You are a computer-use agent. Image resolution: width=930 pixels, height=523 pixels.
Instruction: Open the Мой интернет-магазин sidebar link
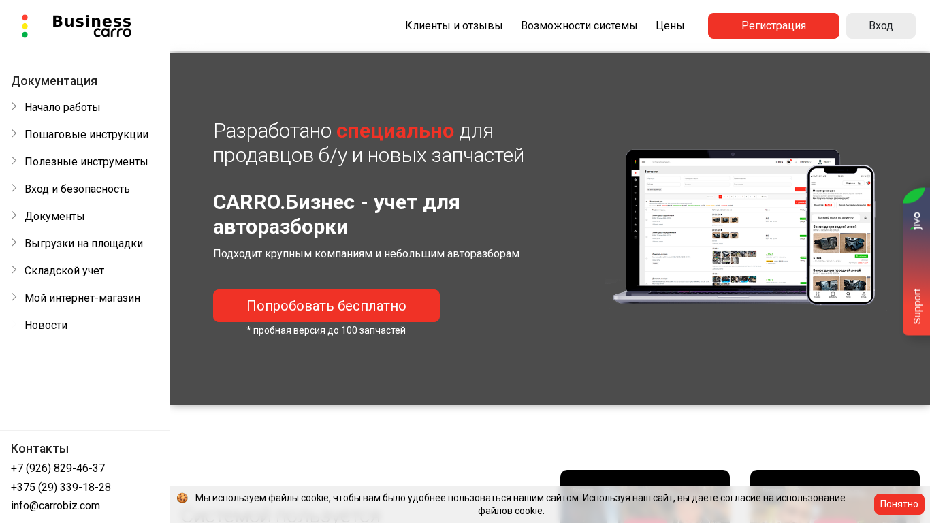(82, 298)
